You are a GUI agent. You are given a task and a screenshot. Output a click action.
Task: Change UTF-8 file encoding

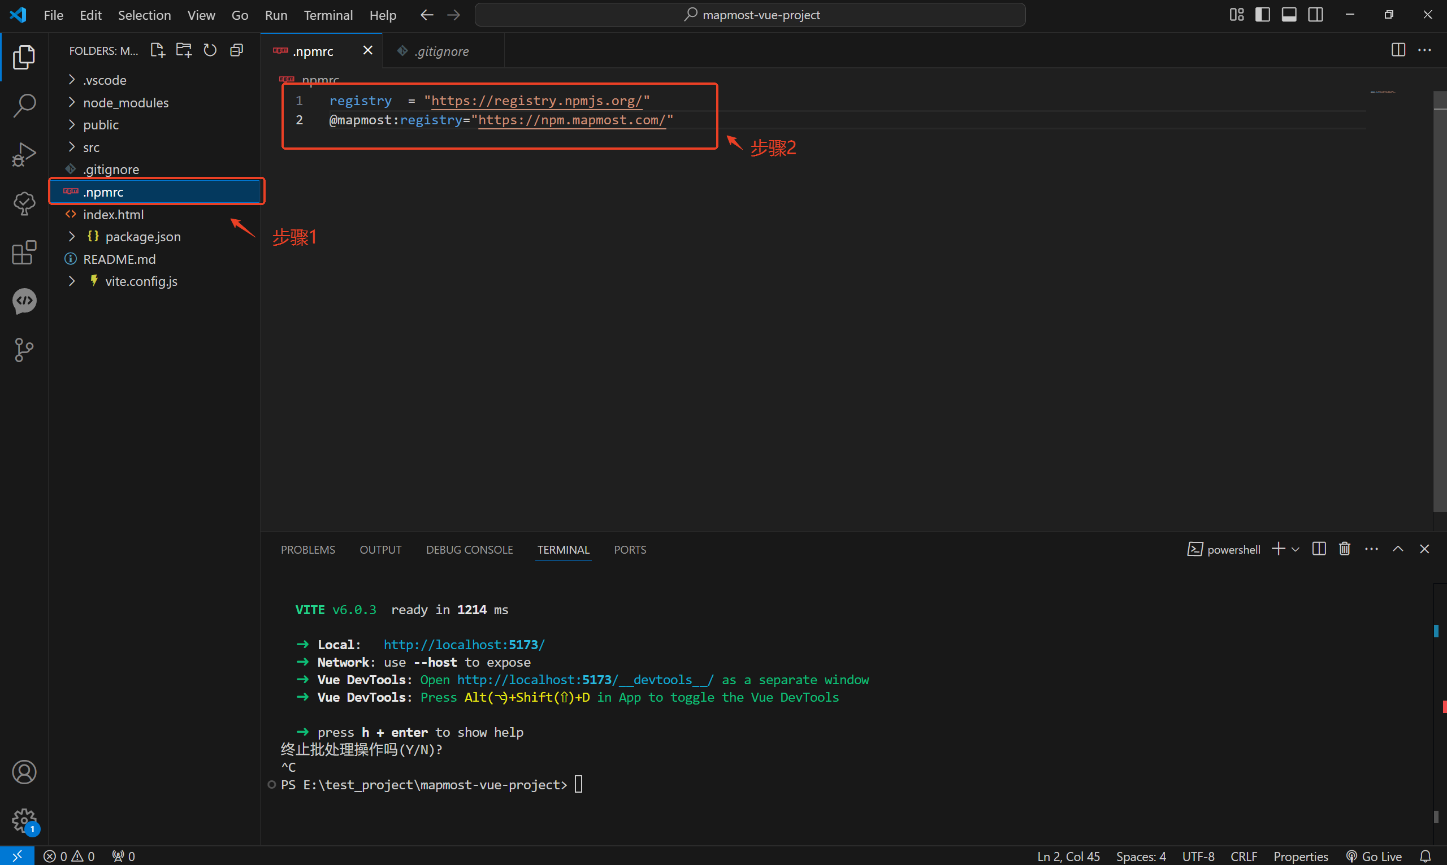tap(1198, 857)
